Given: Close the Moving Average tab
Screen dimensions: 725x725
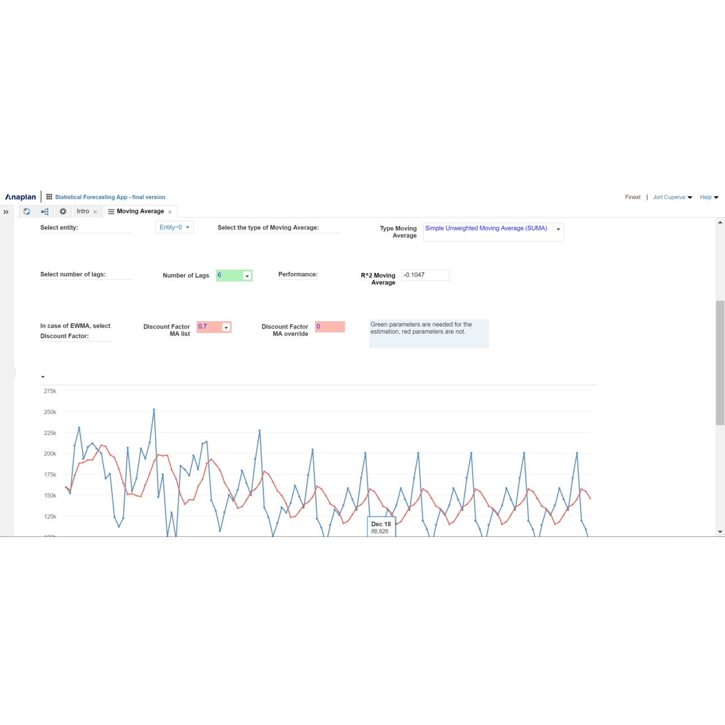Looking at the screenshot, I should pos(170,212).
